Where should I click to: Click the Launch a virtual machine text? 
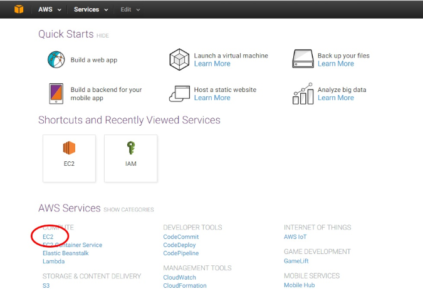[231, 56]
